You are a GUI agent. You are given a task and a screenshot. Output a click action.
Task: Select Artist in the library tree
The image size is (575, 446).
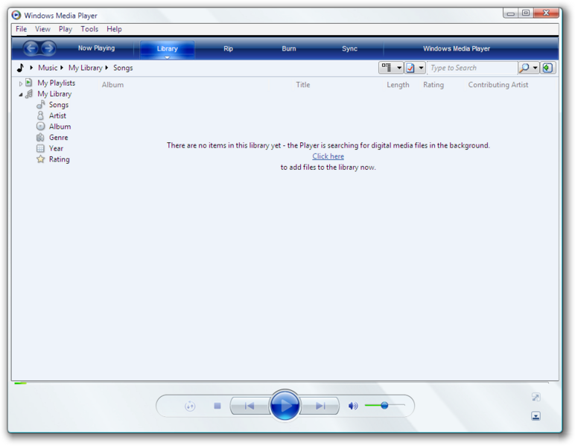tap(57, 115)
